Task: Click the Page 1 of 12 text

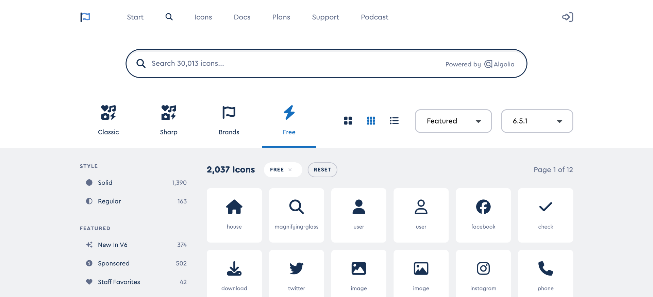Action: 553,170
